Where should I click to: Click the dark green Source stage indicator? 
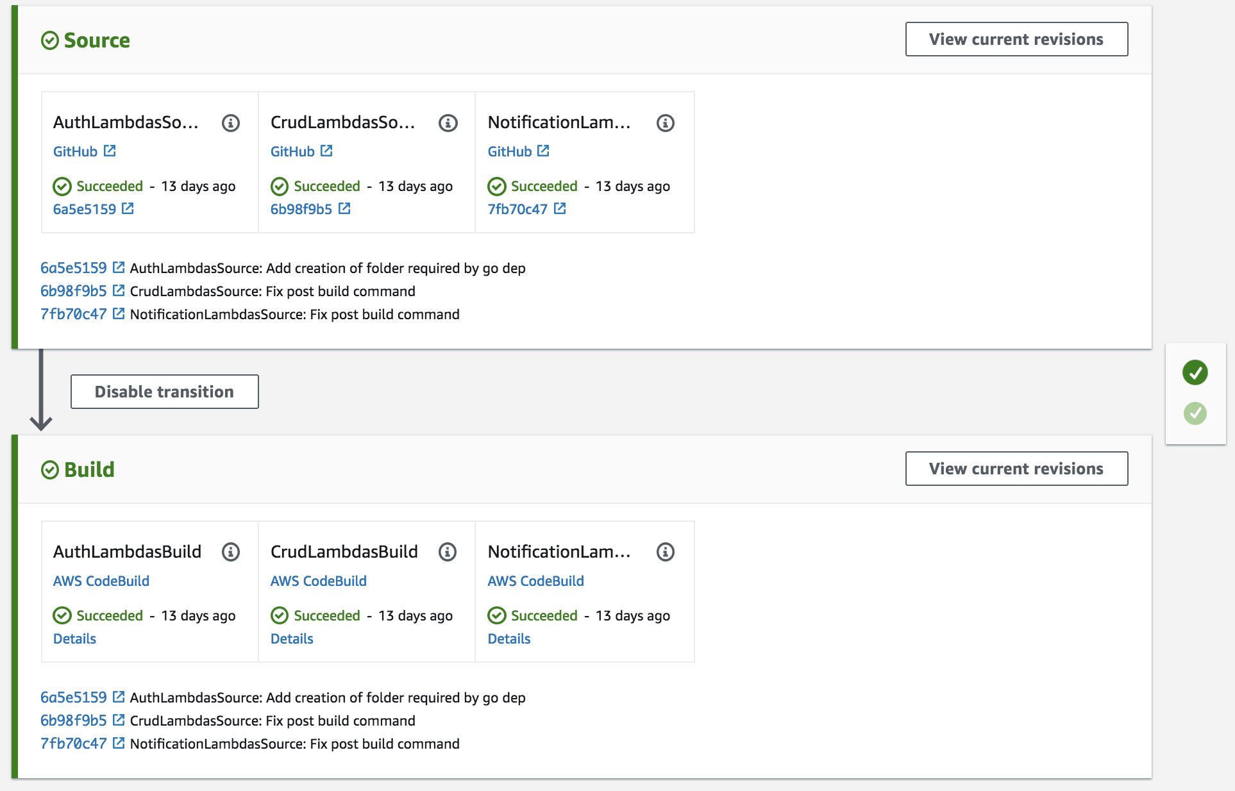1195,372
